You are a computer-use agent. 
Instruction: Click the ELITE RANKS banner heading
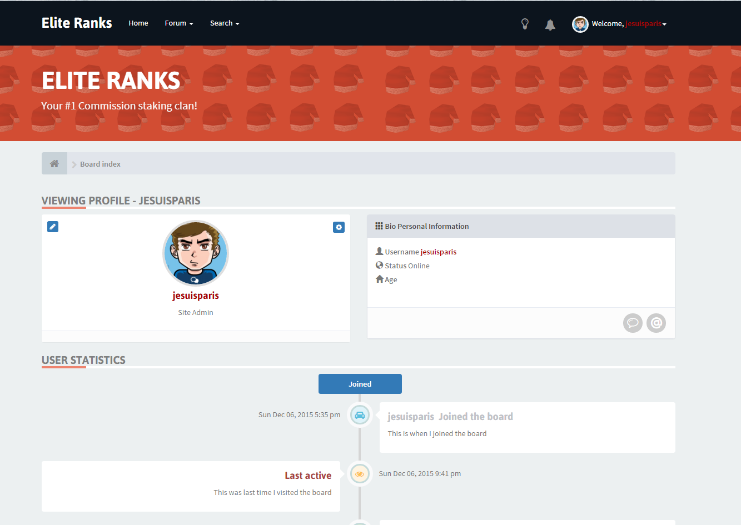[x=111, y=81]
